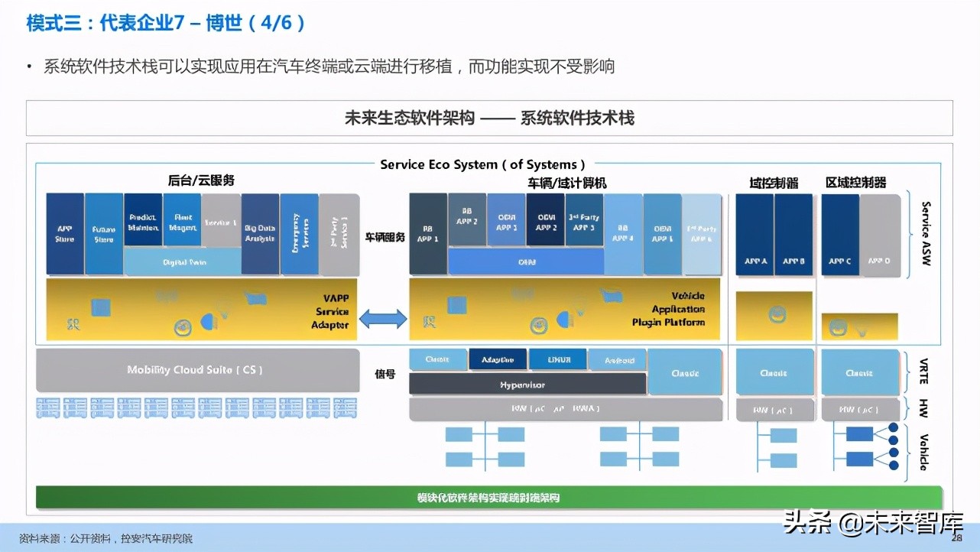Click the 后台/云服务 heading
The width and height of the screenshot is (980, 552).
point(201,180)
